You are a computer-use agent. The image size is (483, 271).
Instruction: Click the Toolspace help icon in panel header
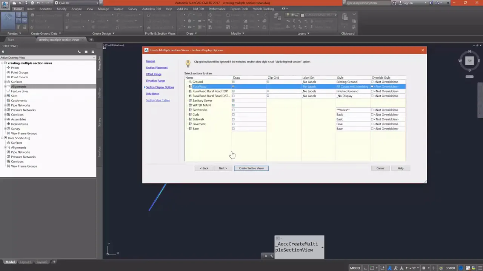(92, 52)
